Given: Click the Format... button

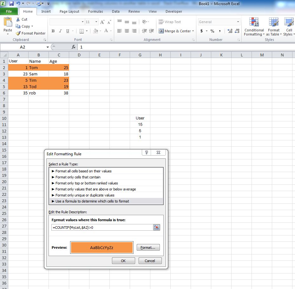Looking at the screenshot, I should [x=148, y=247].
